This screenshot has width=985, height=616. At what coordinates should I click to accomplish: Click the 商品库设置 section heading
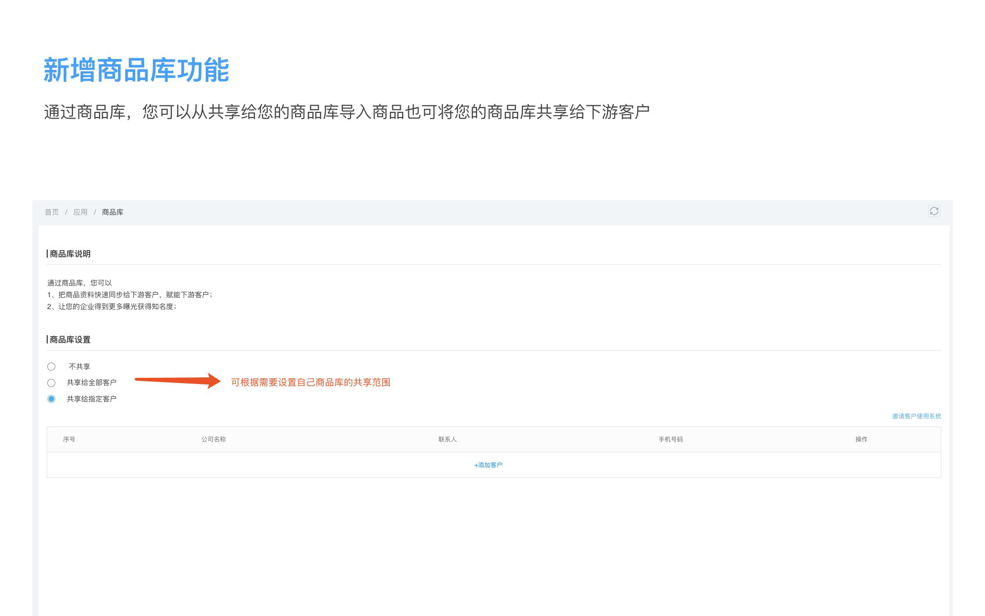(x=70, y=340)
